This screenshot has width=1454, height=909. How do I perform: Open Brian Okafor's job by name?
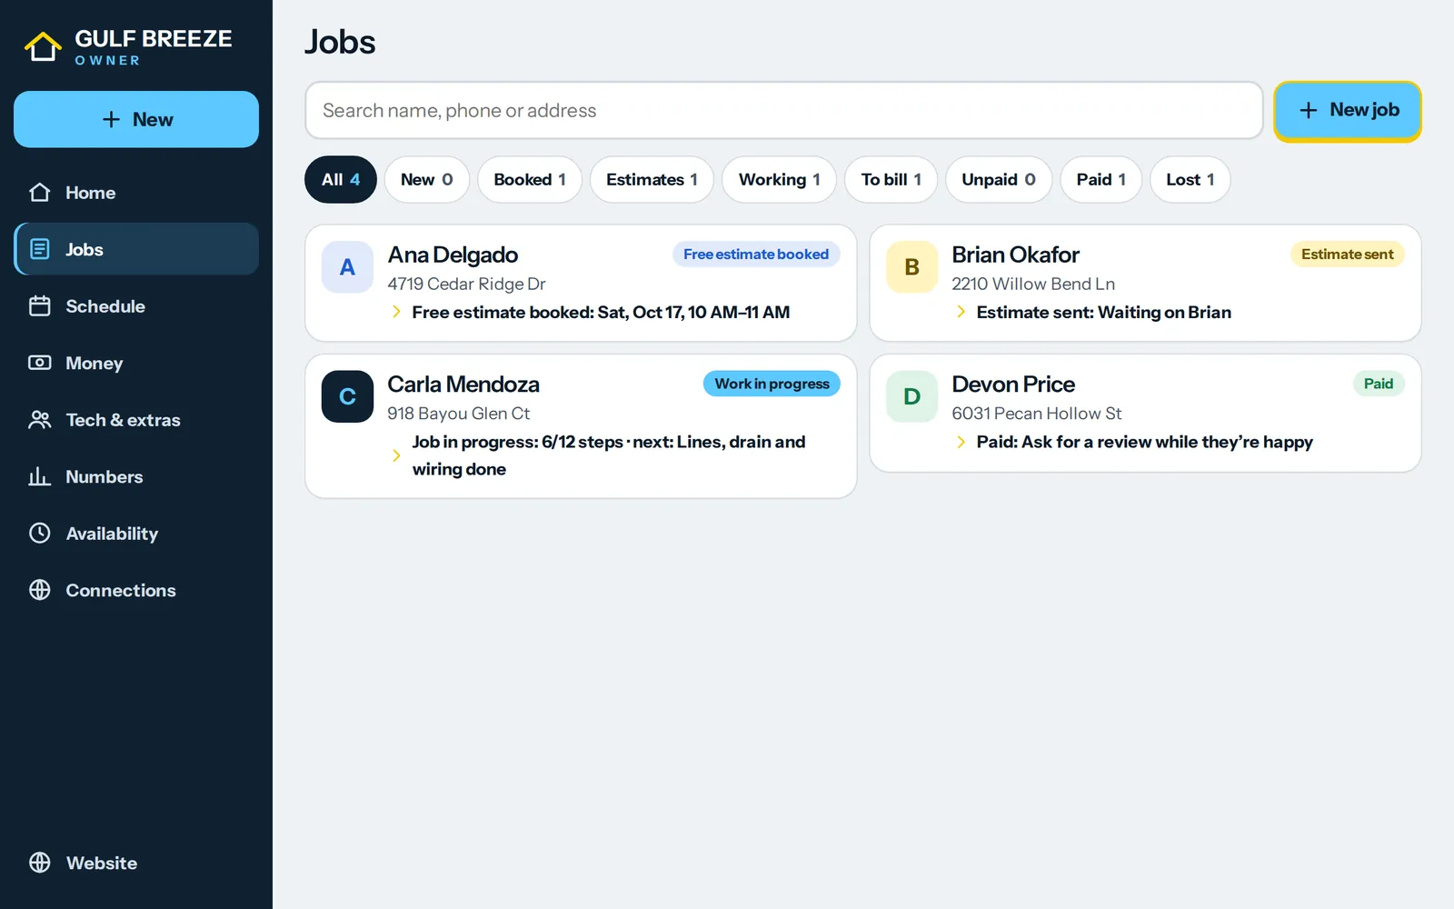[1015, 255]
